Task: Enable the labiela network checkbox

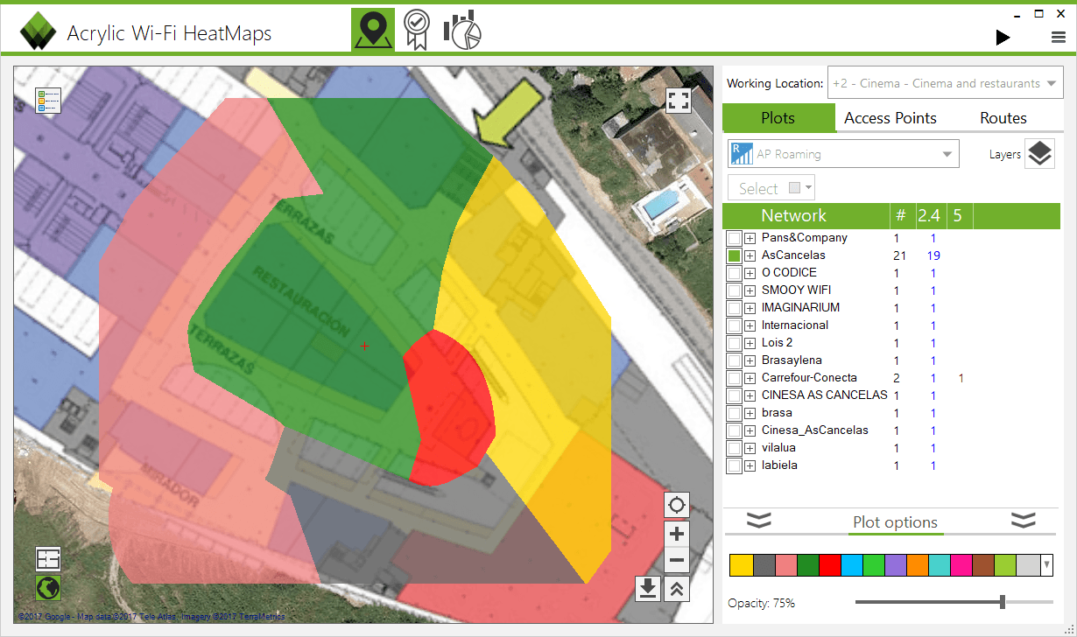Action: point(735,465)
